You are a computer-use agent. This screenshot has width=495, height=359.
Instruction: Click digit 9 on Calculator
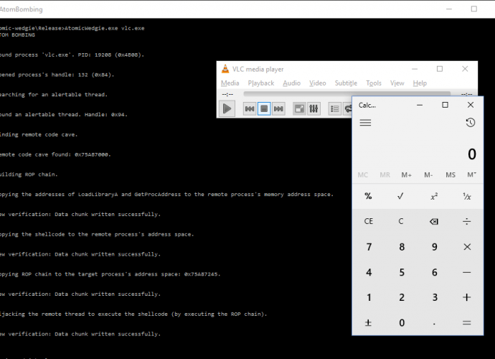pos(434,247)
